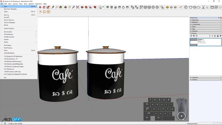Select the Rotate tool icon
This screenshot has width=222, height=125.
[x=44, y=7]
